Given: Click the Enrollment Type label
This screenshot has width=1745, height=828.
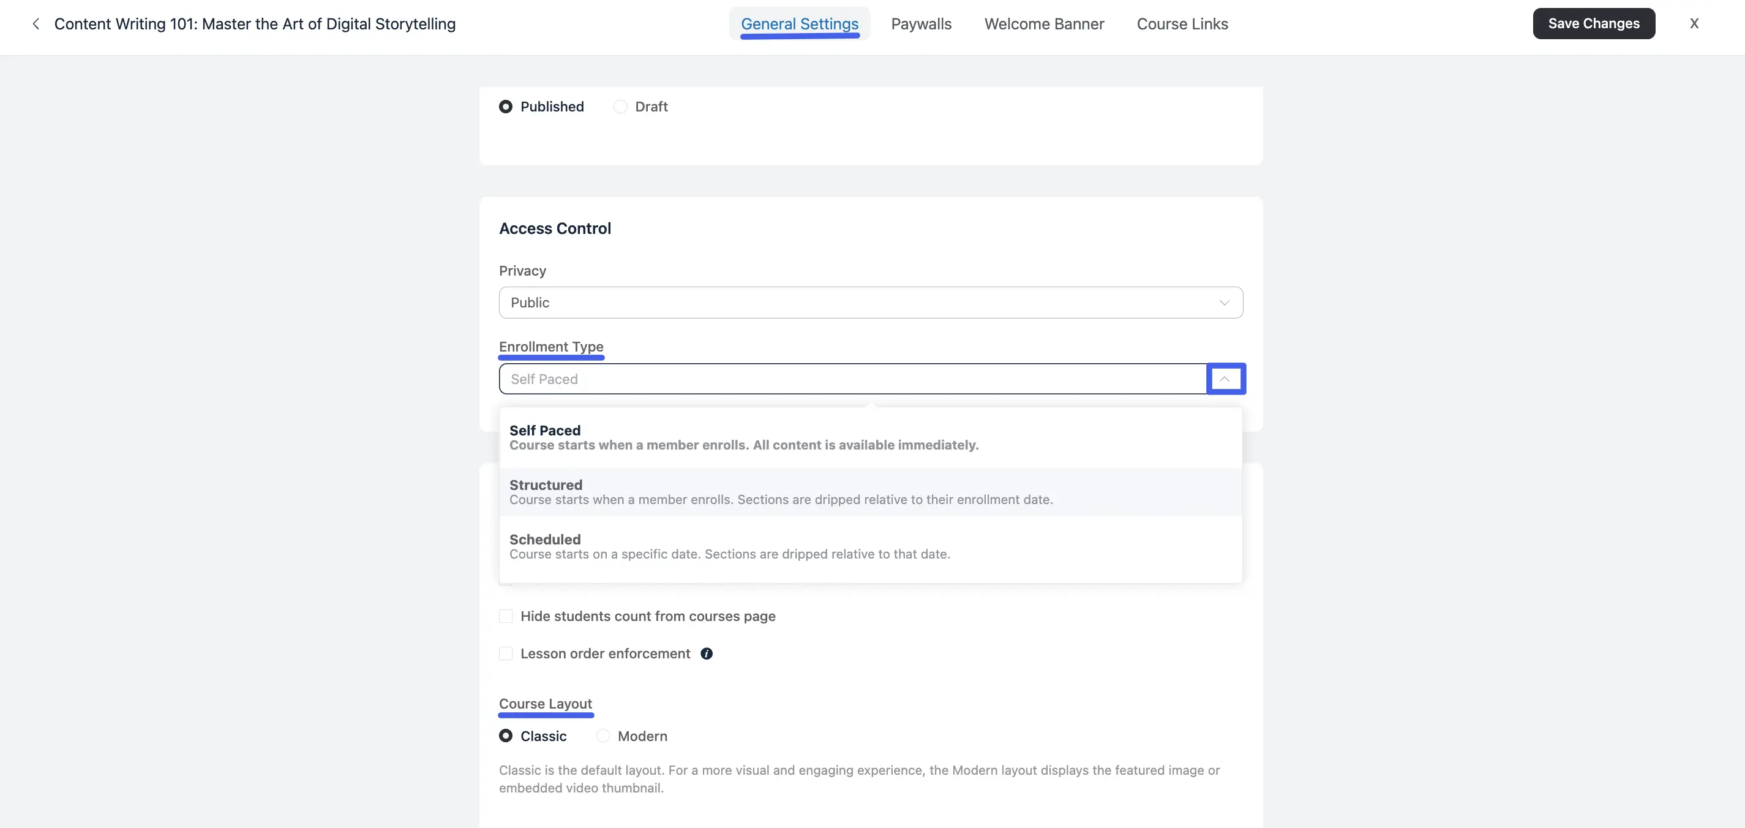Looking at the screenshot, I should pyautogui.click(x=550, y=346).
